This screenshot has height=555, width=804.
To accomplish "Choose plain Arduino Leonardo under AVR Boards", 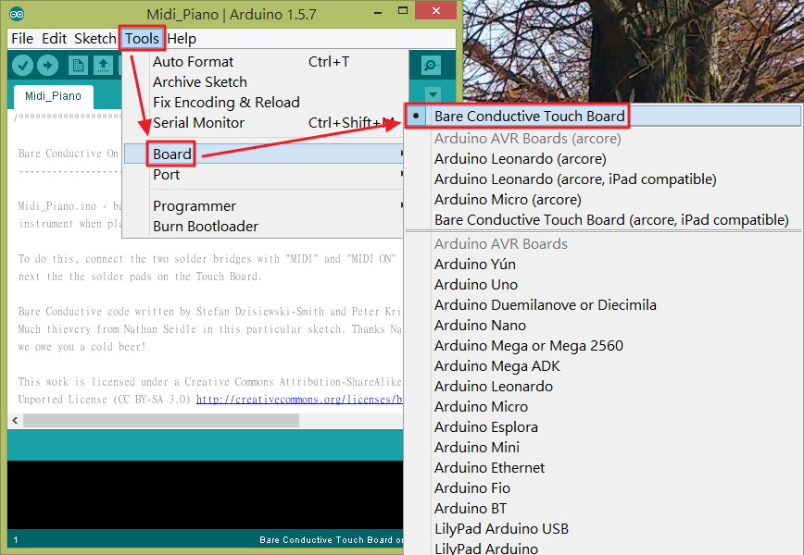I will pyautogui.click(x=604, y=387).
